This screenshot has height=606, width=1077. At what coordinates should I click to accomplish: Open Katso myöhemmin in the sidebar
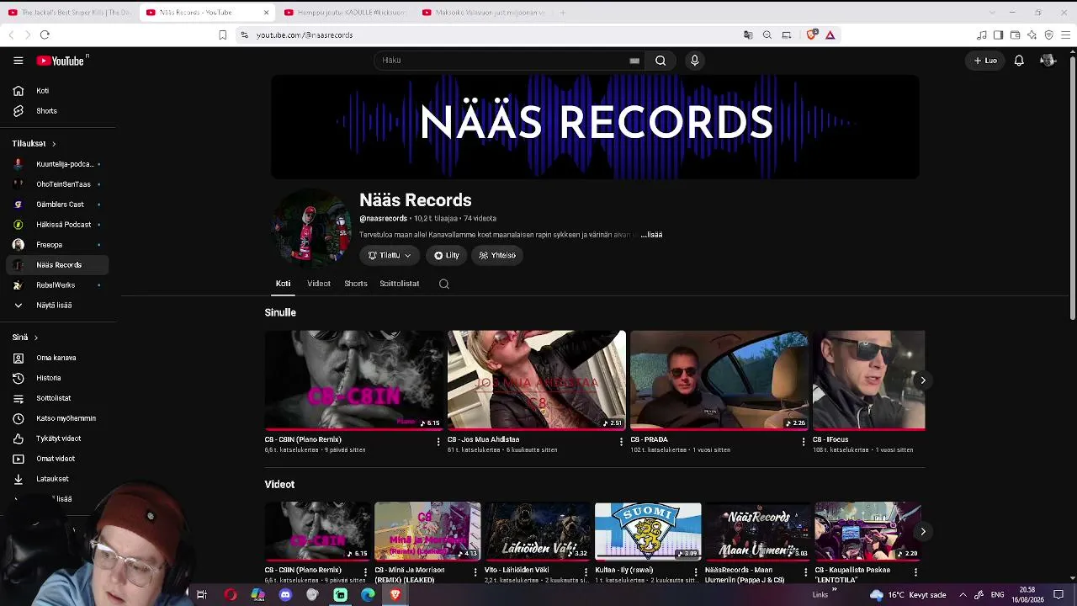pyautogui.click(x=57, y=418)
